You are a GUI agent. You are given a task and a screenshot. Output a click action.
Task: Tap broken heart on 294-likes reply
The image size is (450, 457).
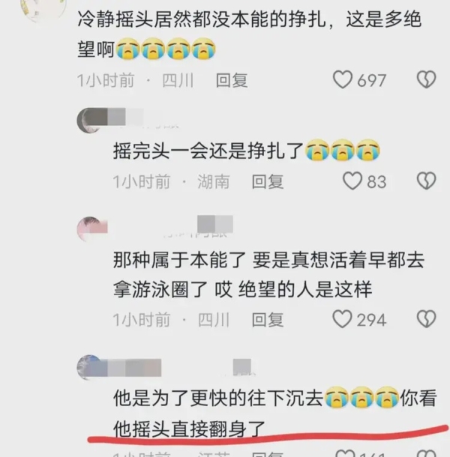point(426,319)
